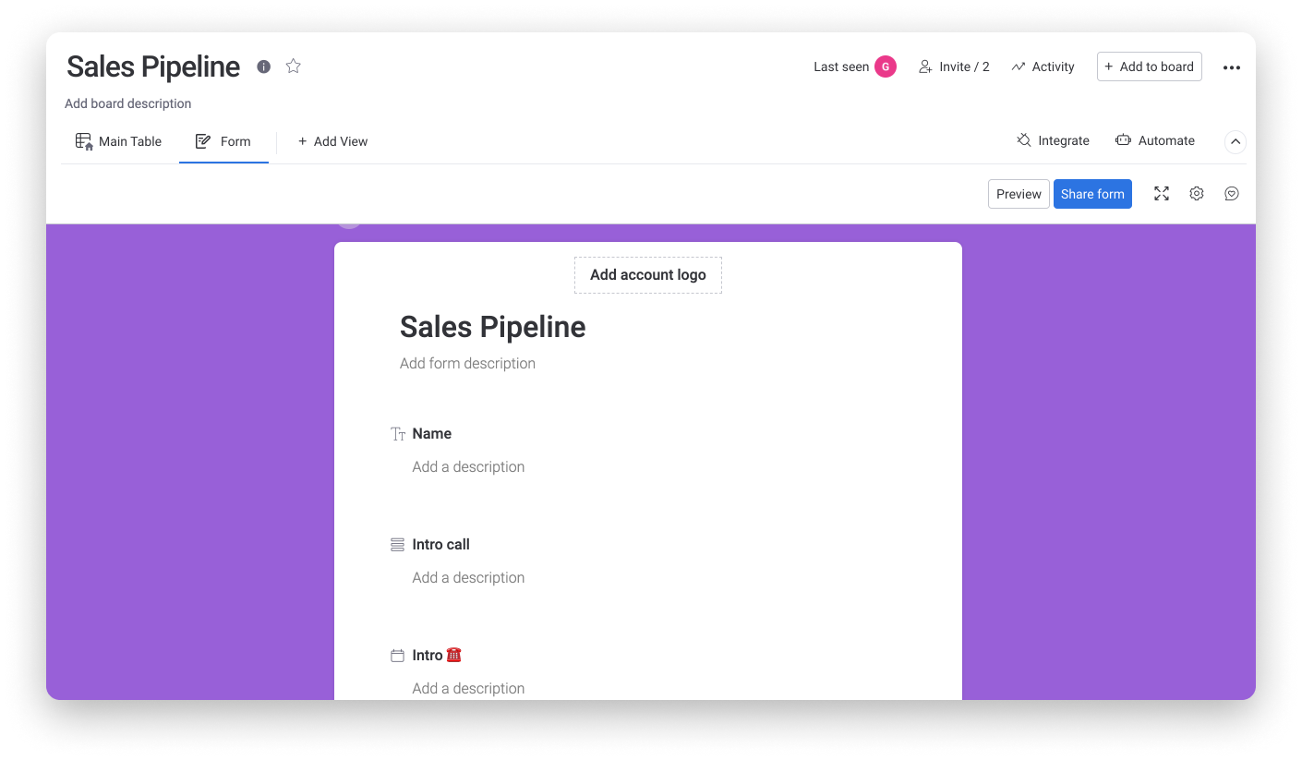Image resolution: width=1302 pixels, height=760 pixels.
Task: Click the board info icon next to title
Action: pos(264,66)
